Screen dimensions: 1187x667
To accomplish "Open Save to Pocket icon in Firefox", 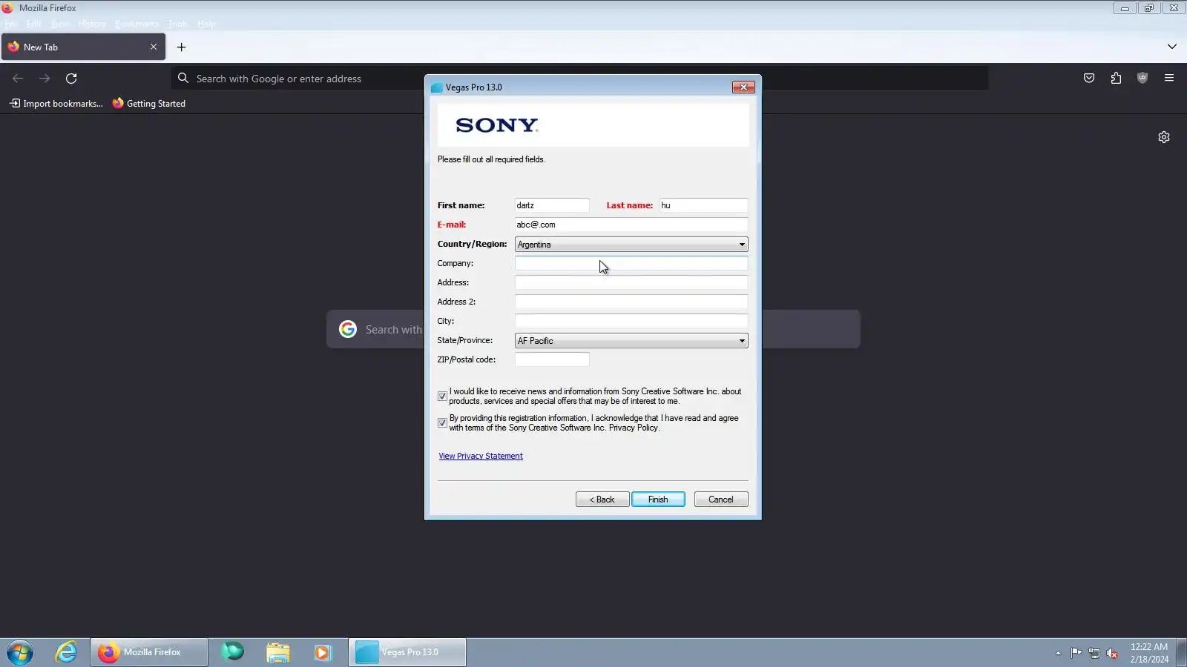I will (x=1089, y=79).
